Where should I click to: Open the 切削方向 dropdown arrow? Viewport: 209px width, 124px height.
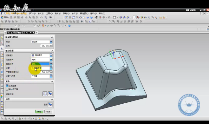[51, 64]
